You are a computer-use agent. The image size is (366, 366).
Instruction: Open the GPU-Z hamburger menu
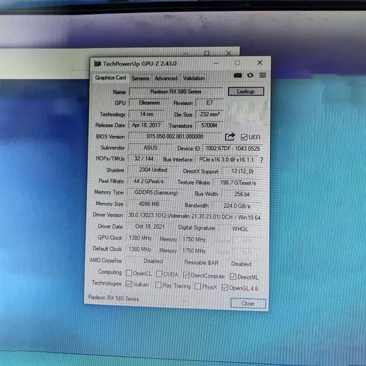[x=263, y=75]
